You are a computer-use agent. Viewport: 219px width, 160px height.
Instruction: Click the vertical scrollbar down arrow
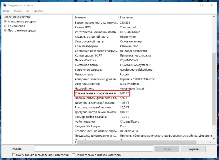coord(214,138)
